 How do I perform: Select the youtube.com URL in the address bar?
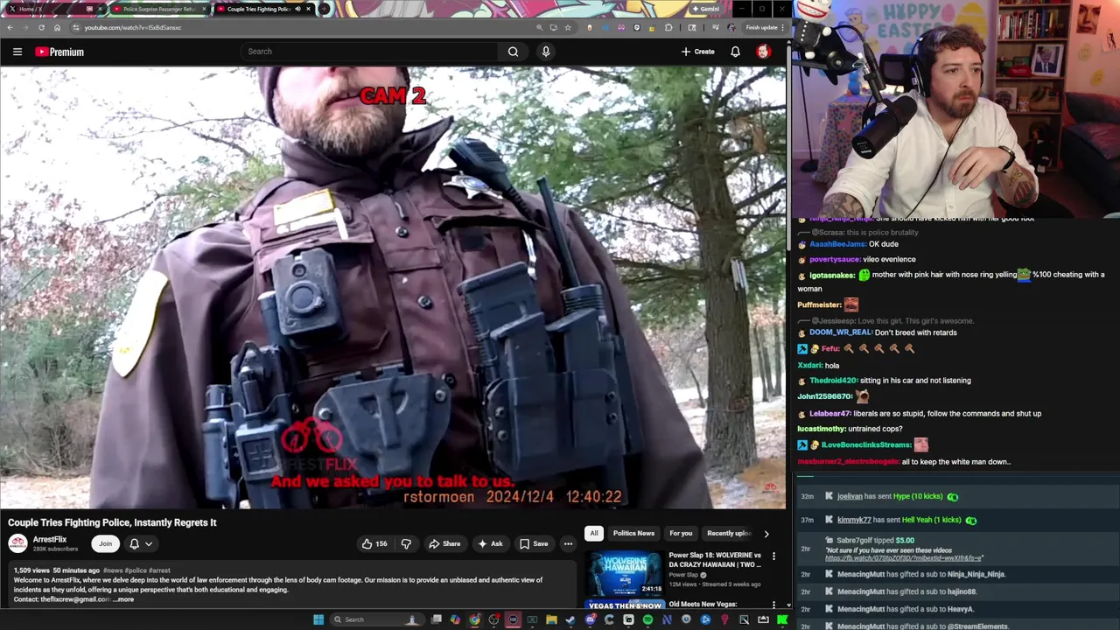coord(133,27)
